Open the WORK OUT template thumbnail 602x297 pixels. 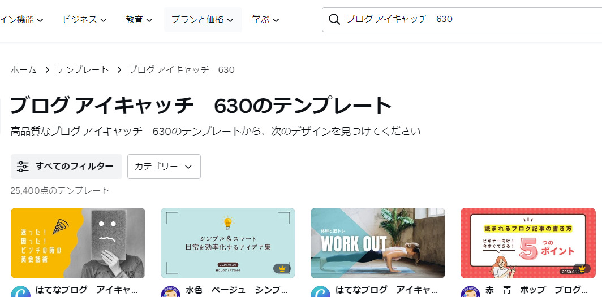pyautogui.click(x=378, y=243)
